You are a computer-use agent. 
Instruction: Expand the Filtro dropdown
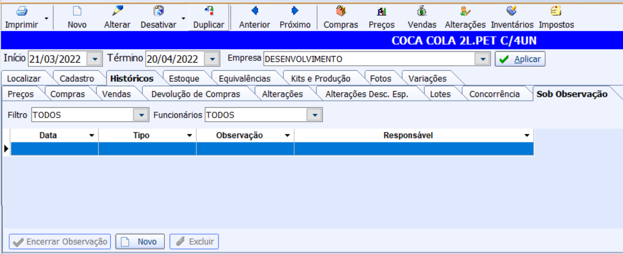pyautogui.click(x=141, y=115)
